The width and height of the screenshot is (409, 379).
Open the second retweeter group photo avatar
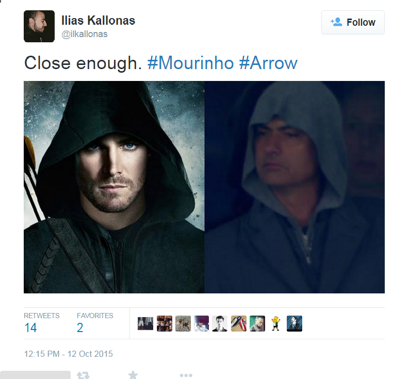click(165, 323)
